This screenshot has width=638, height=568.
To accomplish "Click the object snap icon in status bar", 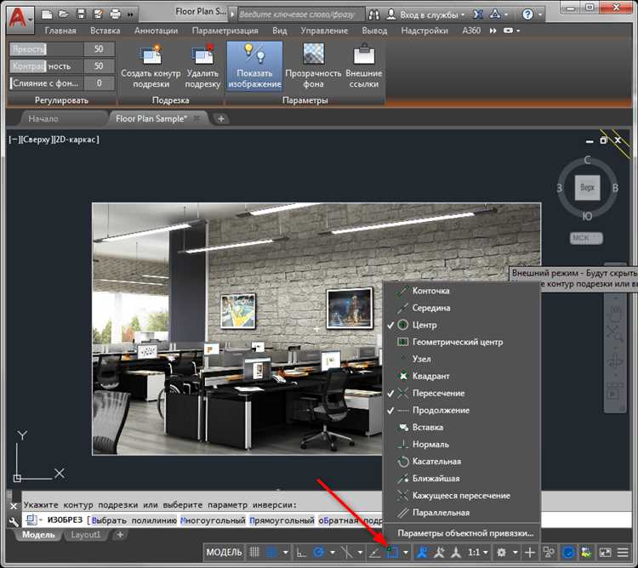I will [x=392, y=553].
